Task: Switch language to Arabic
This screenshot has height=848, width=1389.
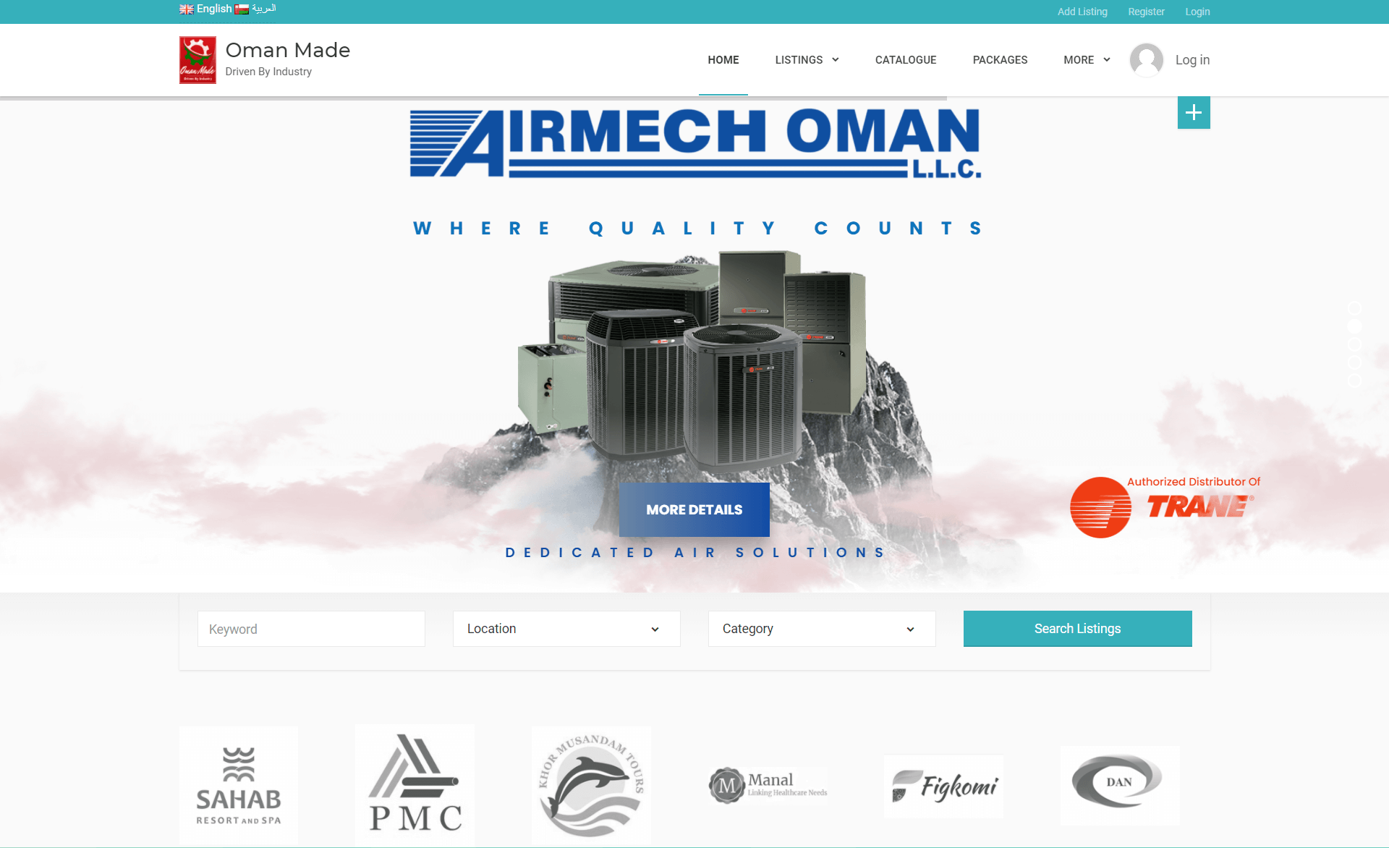Action: coord(264,9)
